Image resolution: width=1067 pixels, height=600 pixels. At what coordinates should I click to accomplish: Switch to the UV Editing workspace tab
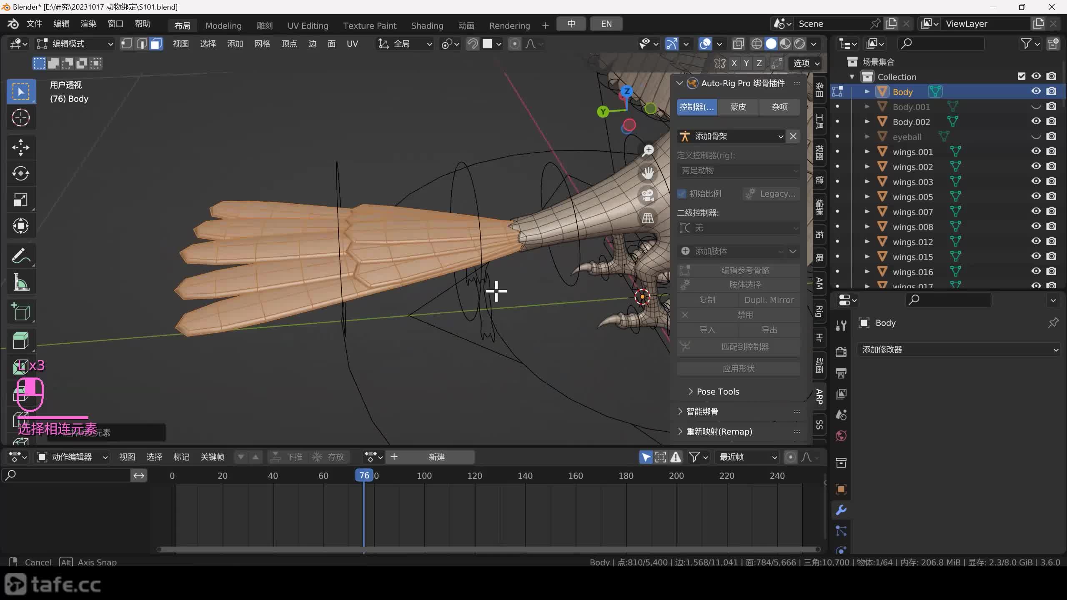(x=308, y=25)
